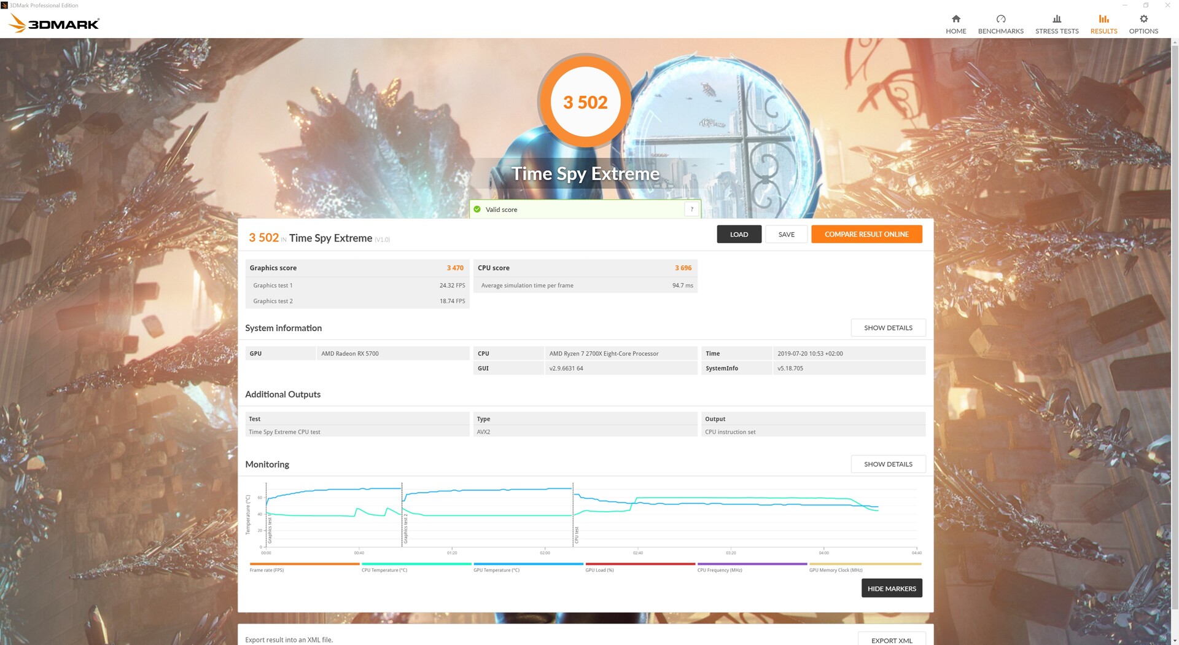Click the LOAD button
This screenshot has height=645, width=1179.
(x=739, y=234)
